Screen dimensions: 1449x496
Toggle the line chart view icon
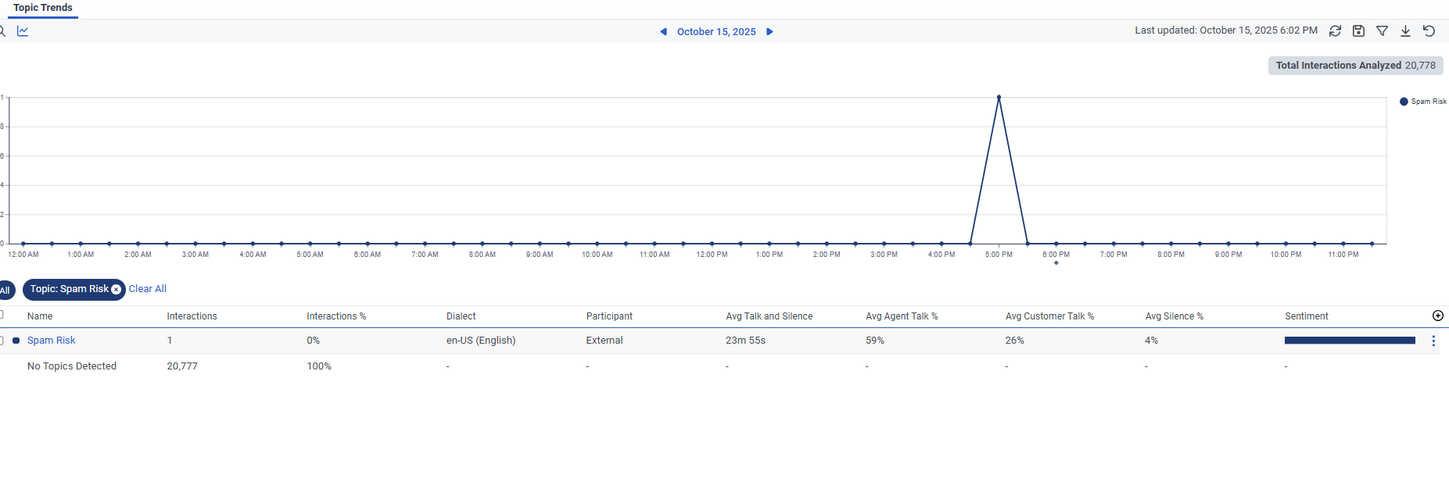[23, 31]
